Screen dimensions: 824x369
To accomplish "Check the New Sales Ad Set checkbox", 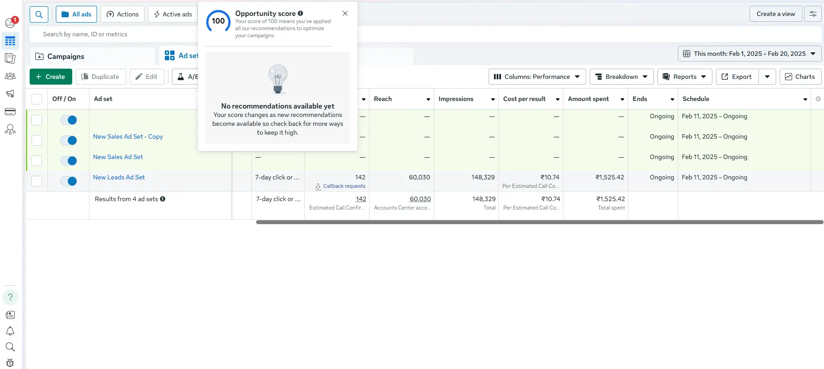I will tap(37, 161).
